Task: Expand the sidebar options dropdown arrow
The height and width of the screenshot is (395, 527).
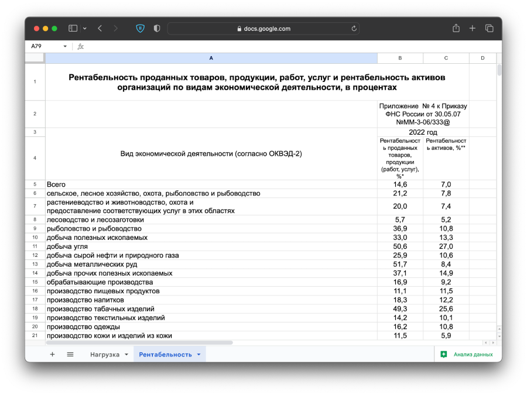Action: (85, 28)
